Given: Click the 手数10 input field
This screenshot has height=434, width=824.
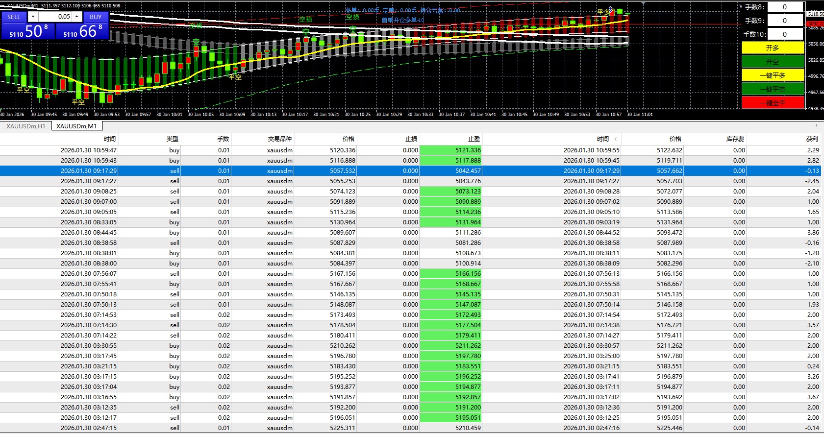Looking at the screenshot, I should tap(785, 34).
